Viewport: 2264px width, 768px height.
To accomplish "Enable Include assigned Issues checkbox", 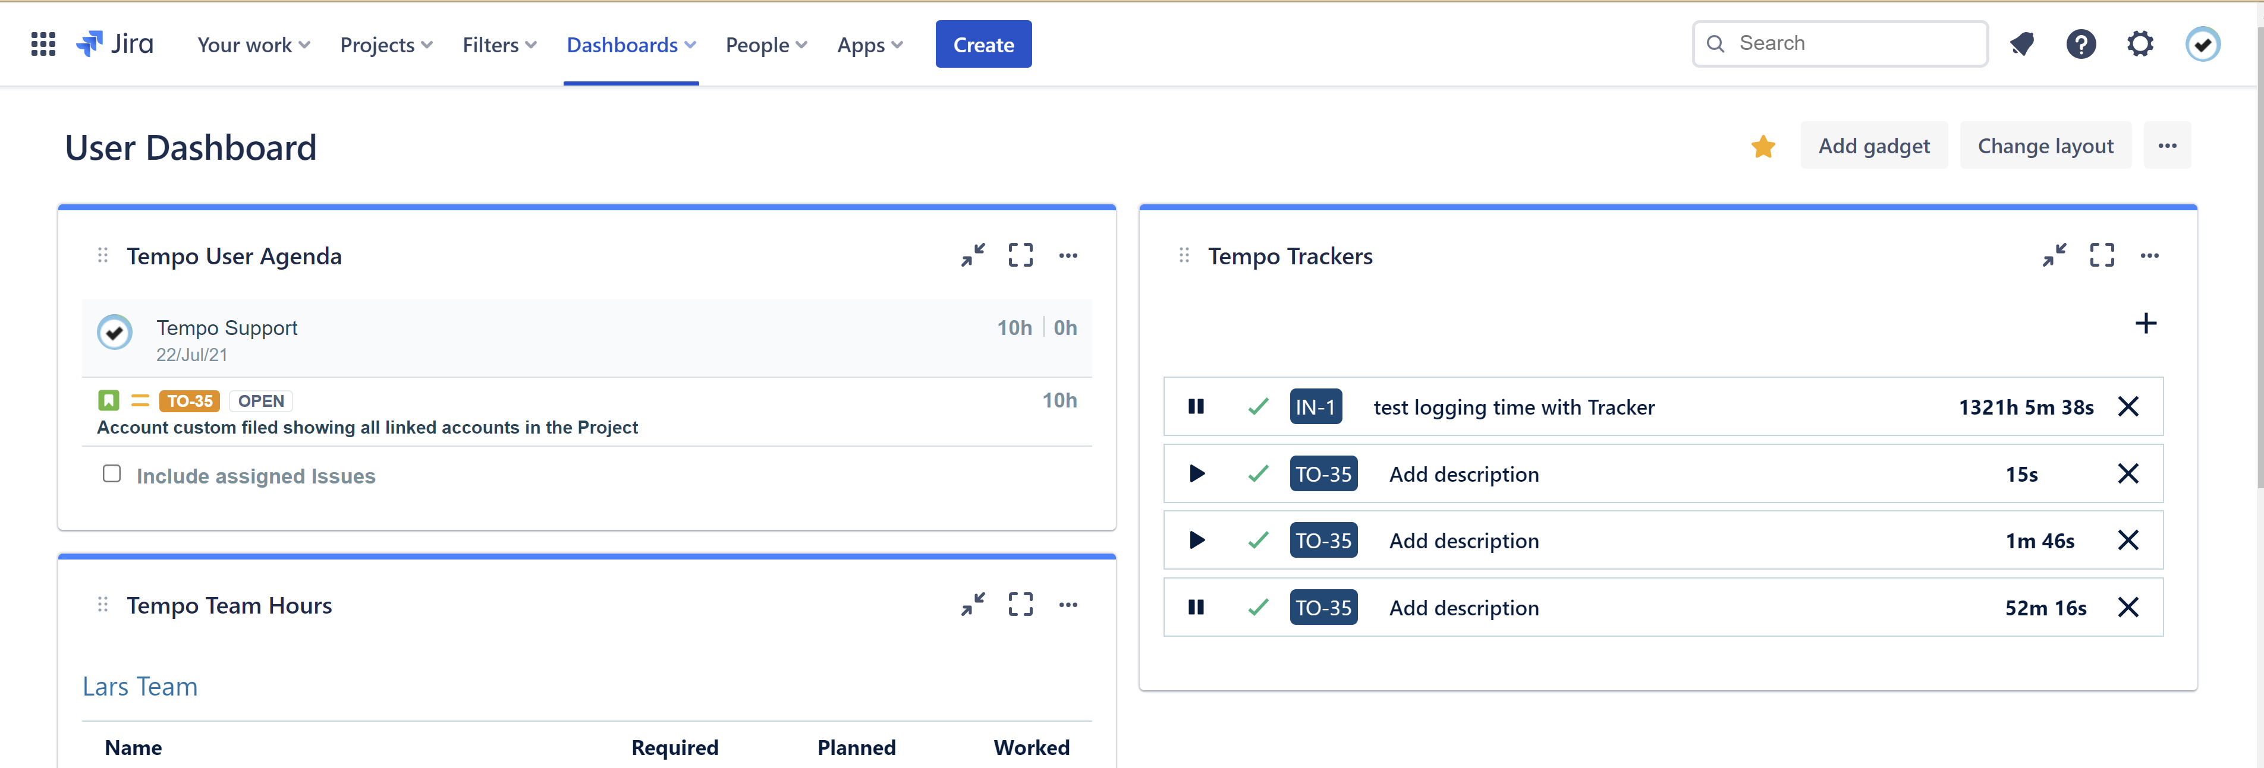I will 112,473.
